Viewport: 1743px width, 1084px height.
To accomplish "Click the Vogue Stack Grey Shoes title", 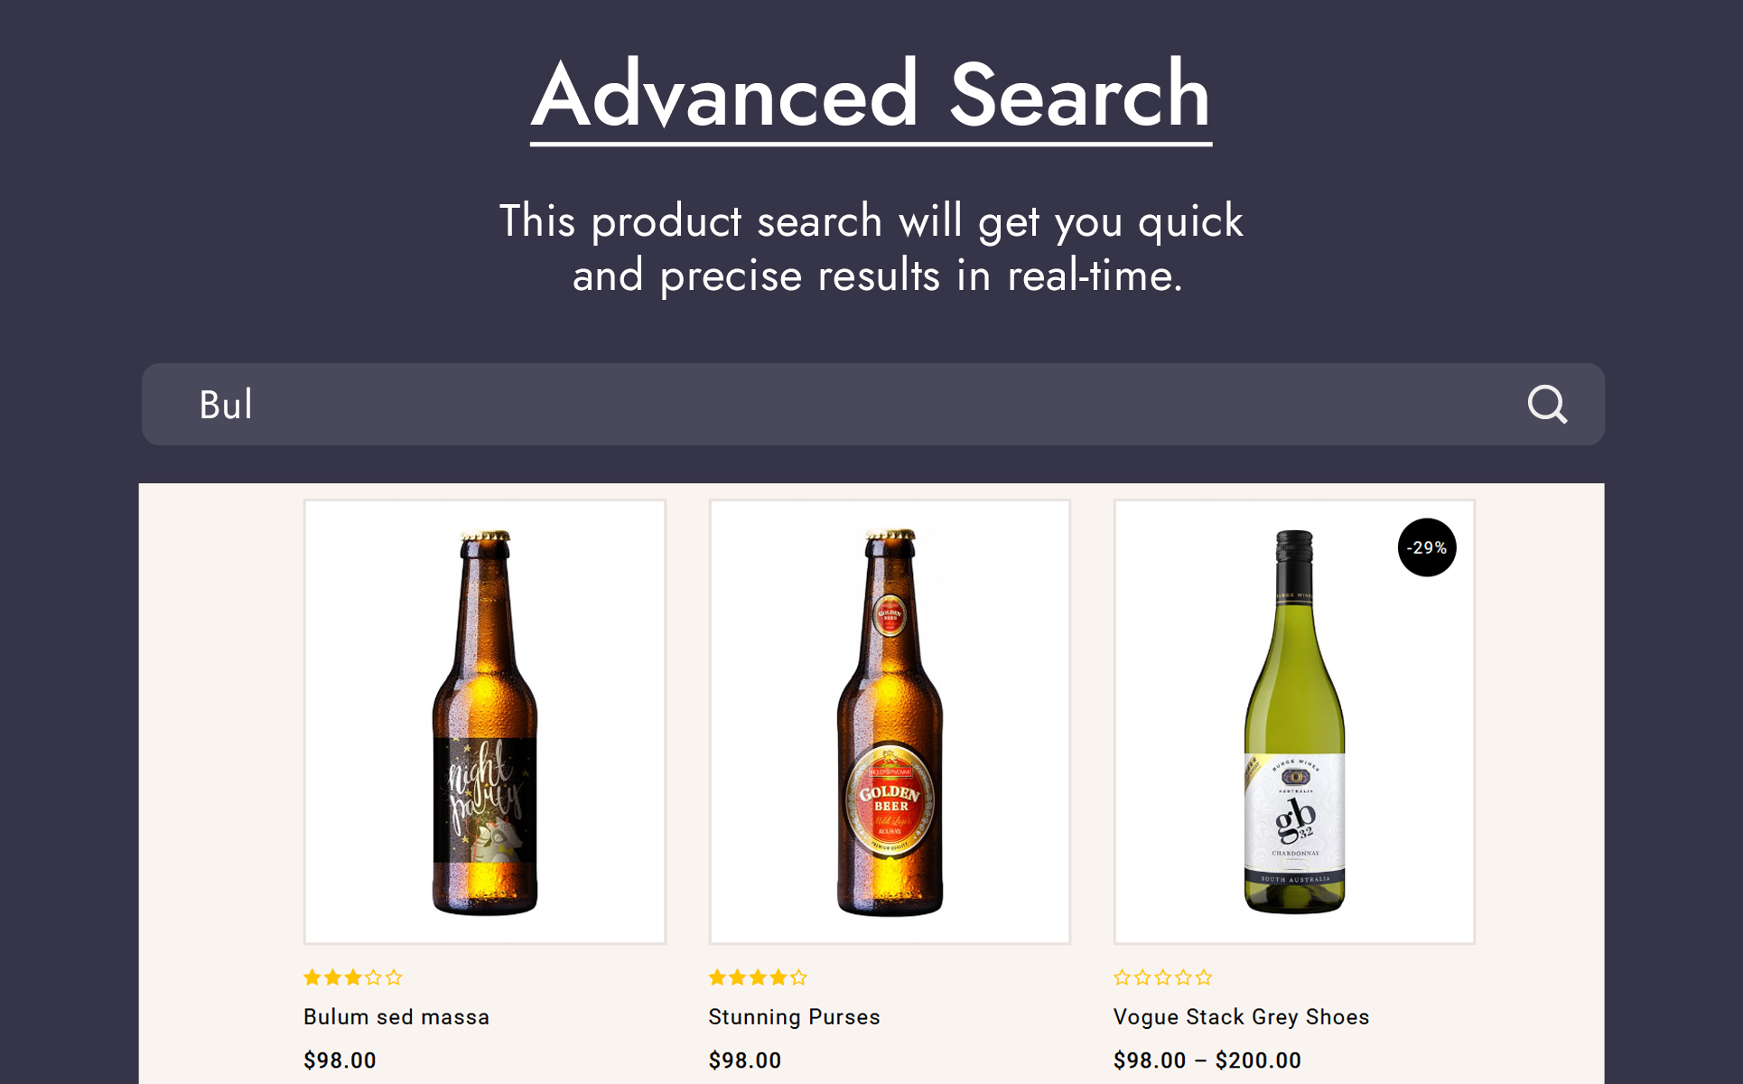I will [x=1241, y=1017].
